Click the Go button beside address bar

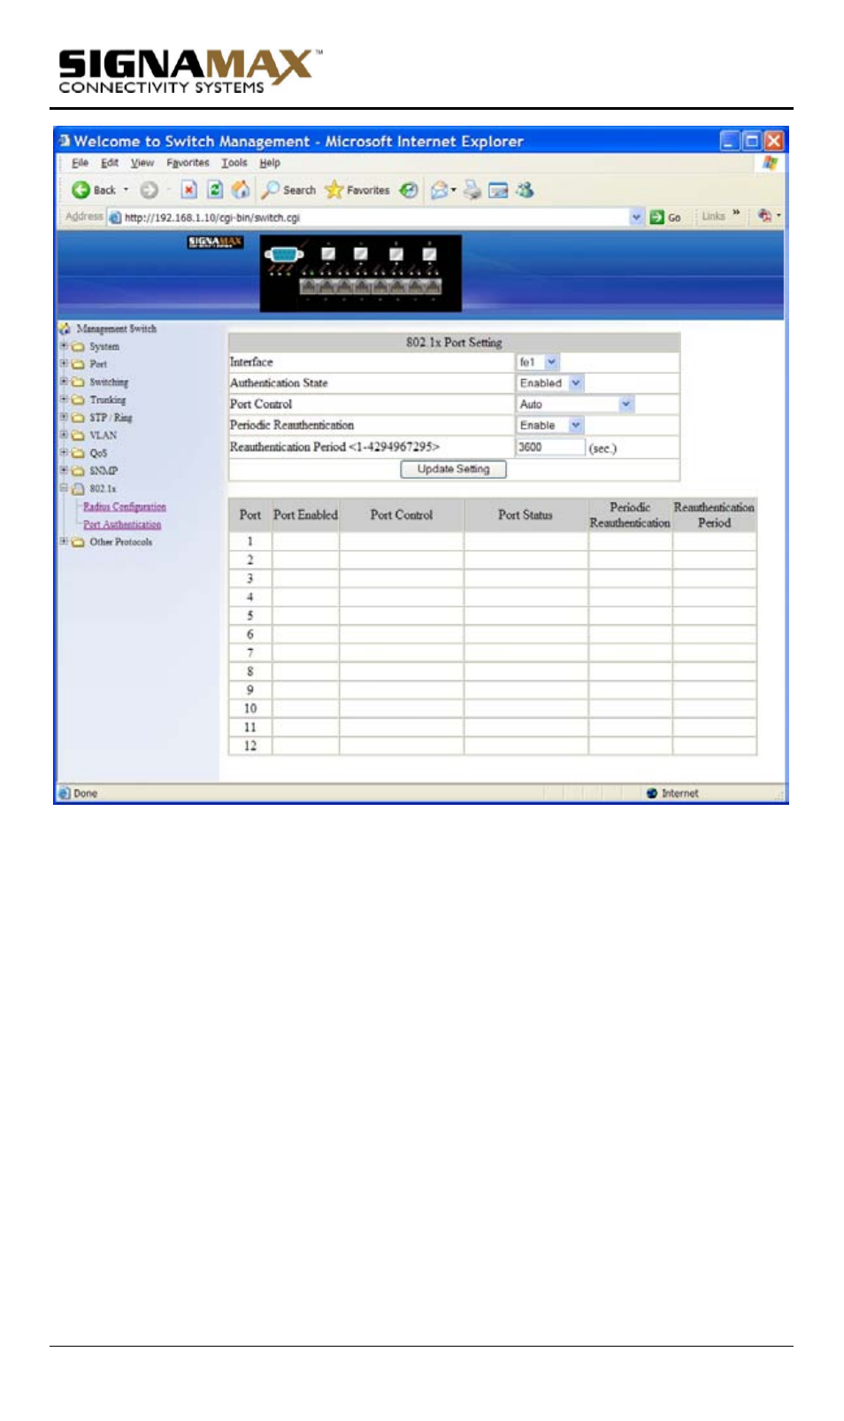[x=665, y=217]
